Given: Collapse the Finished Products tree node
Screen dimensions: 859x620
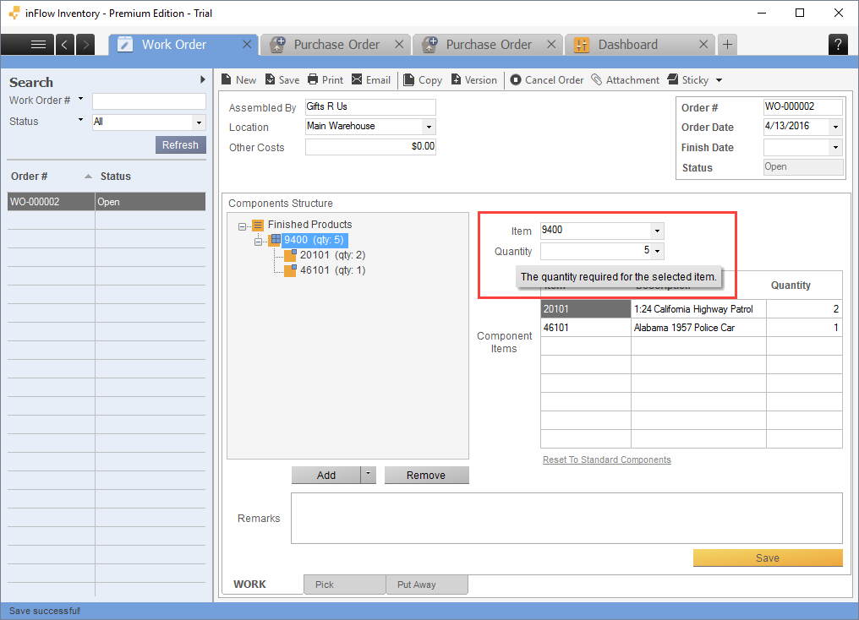Looking at the screenshot, I should pos(242,226).
